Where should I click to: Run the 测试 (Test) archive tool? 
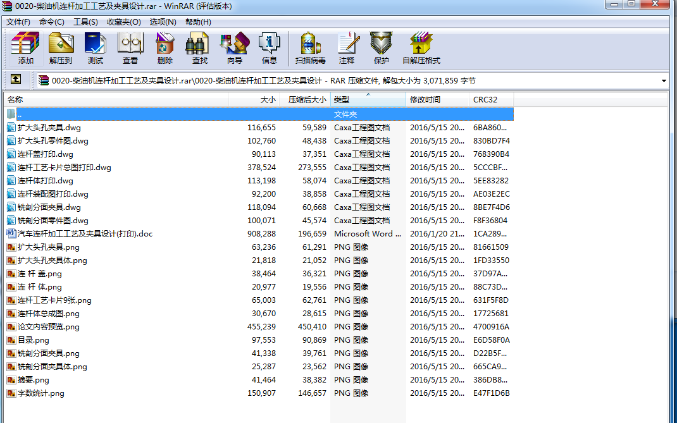click(96, 48)
